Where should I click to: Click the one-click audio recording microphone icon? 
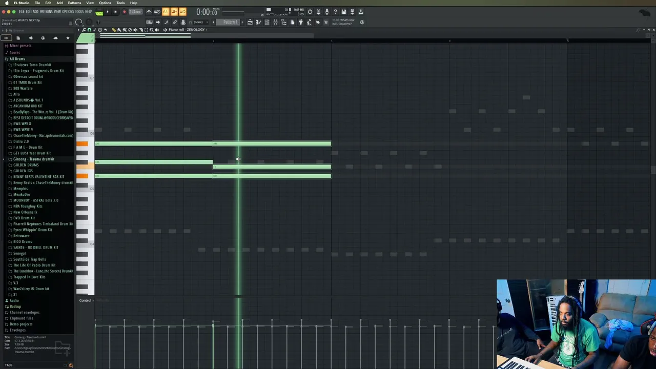click(327, 12)
